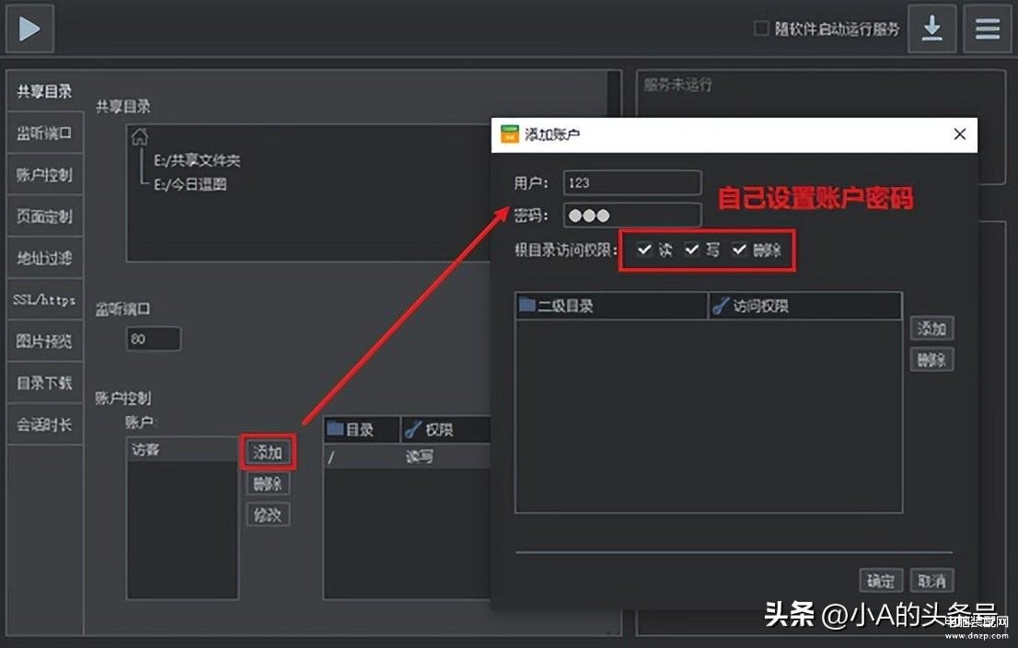This screenshot has height=648, width=1018.
Task: Cancel the 添加账户 dialog with 取消
Action: point(931,581)
